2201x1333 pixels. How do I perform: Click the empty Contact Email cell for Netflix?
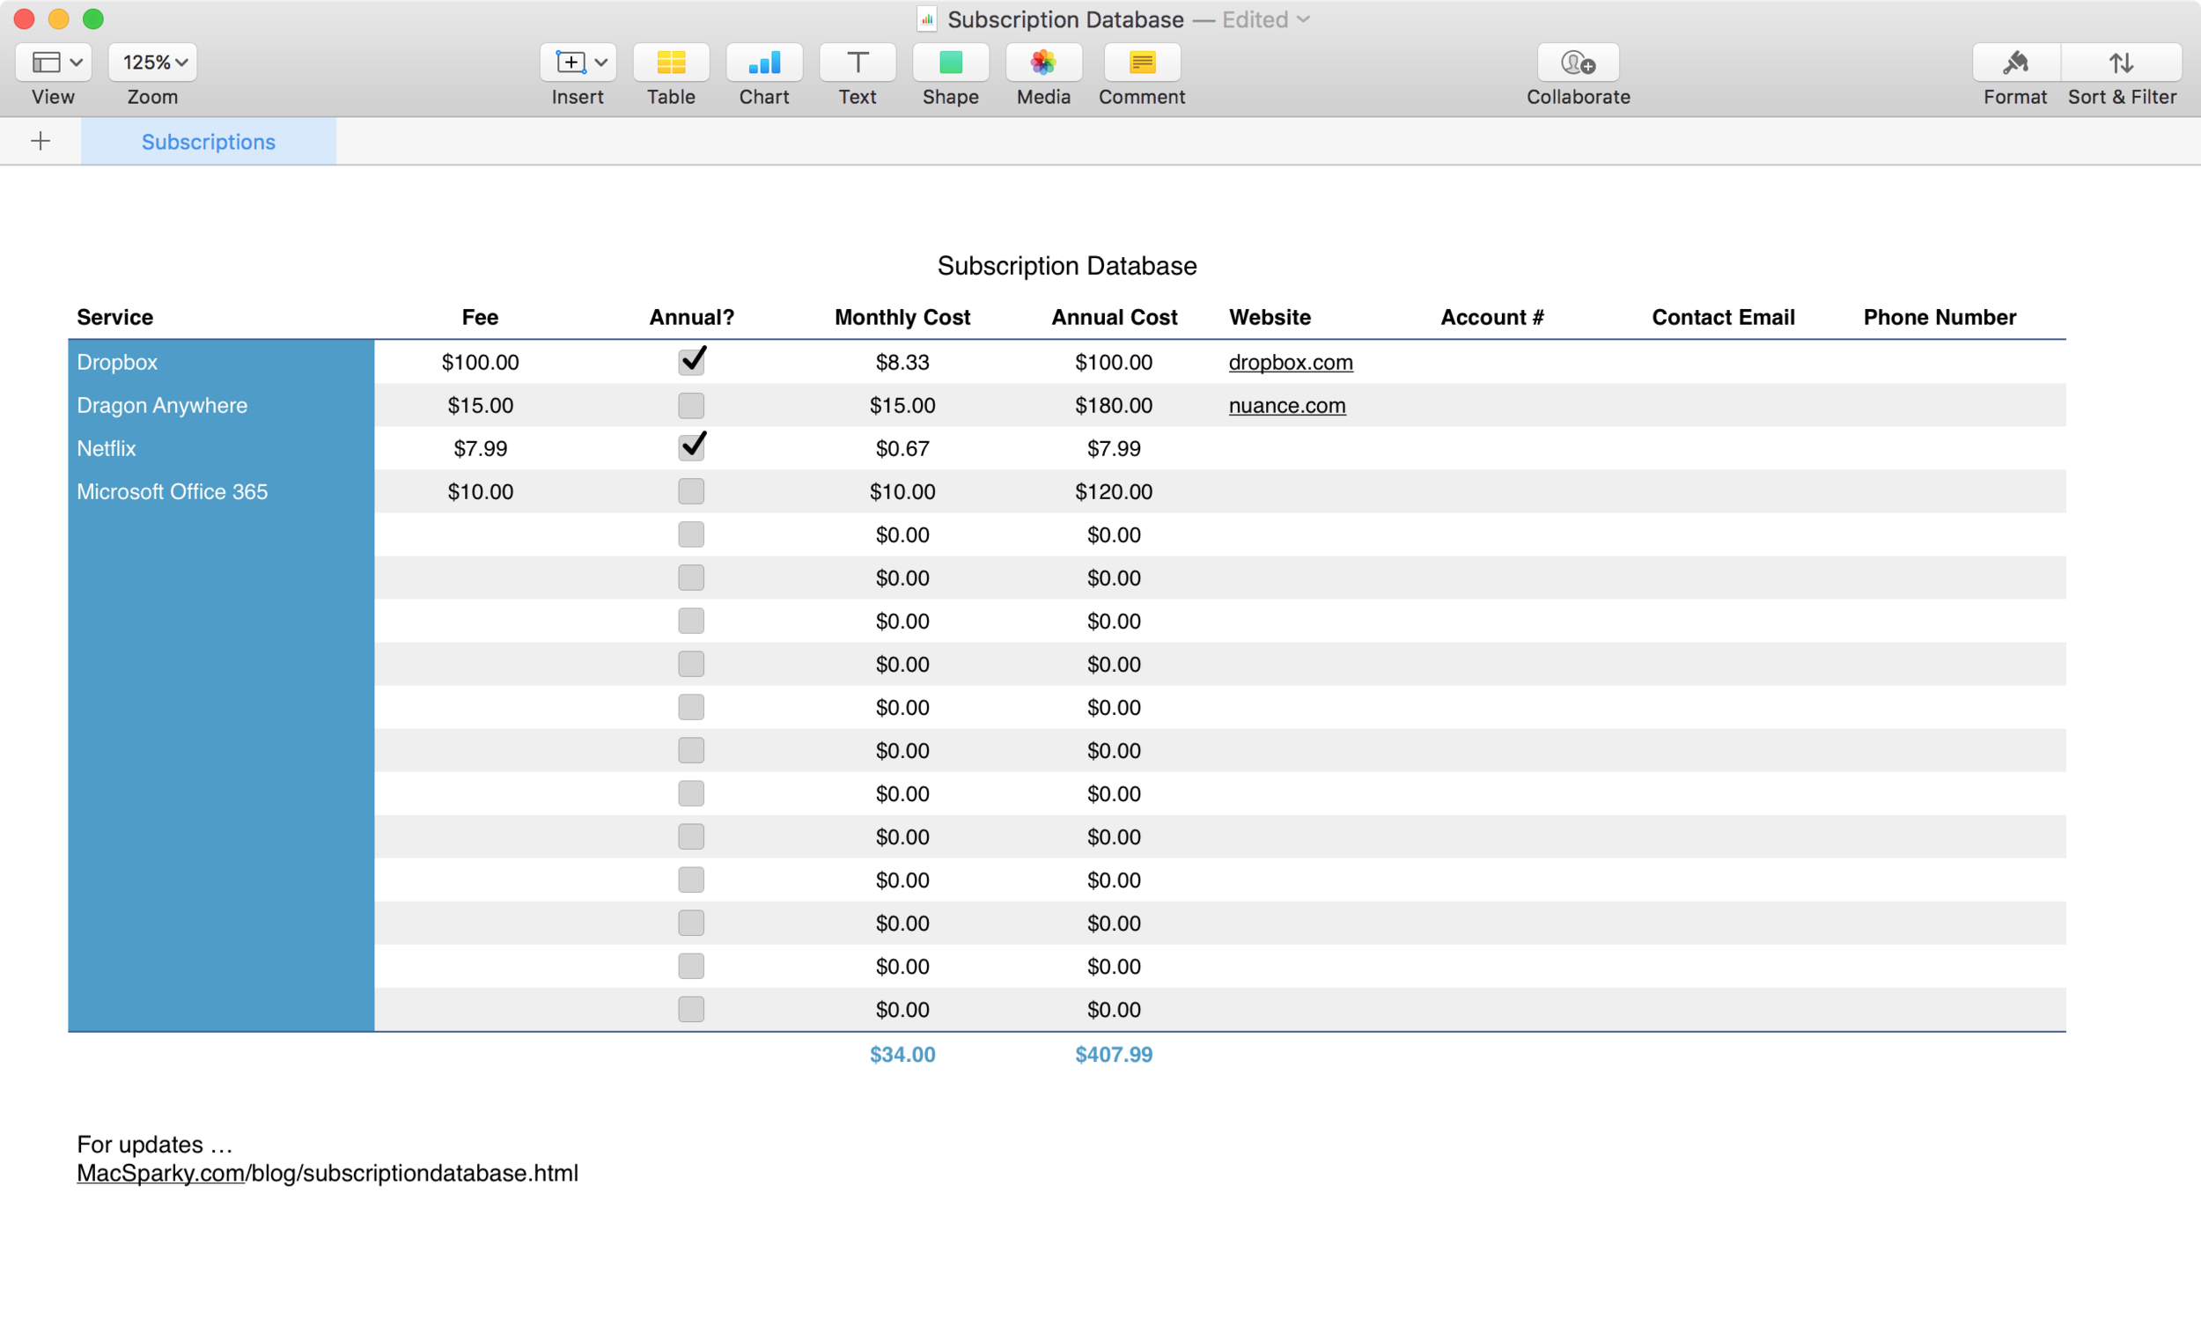1748,448
